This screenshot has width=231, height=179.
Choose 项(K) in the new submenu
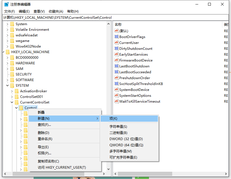(129, 119)
